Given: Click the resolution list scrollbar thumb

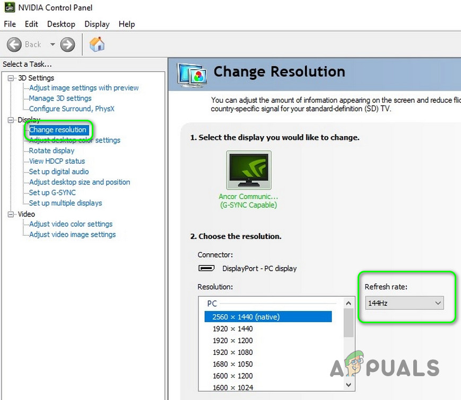Looking at the screenshot, I should click(x=349, y=323).
